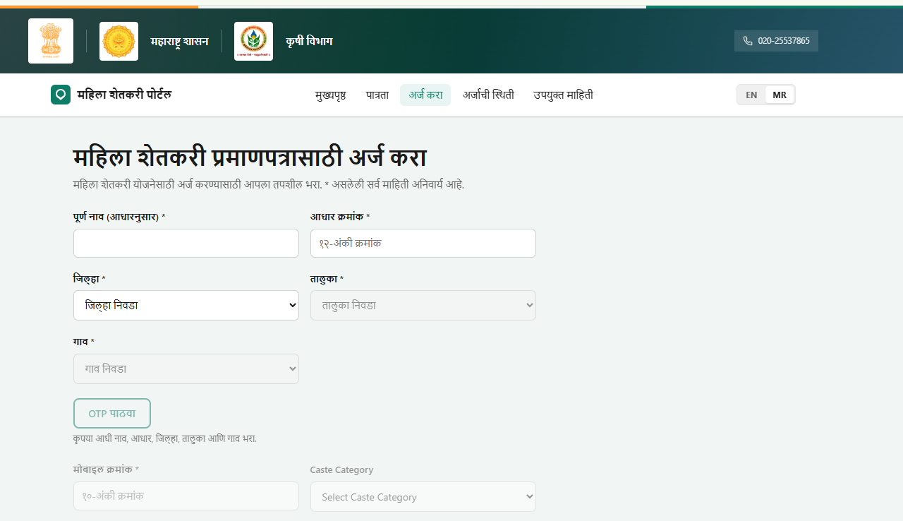Open अर्जाची स्थिती navigation item
The height and width of the screenshot is (521, 903).
point(488,95)
